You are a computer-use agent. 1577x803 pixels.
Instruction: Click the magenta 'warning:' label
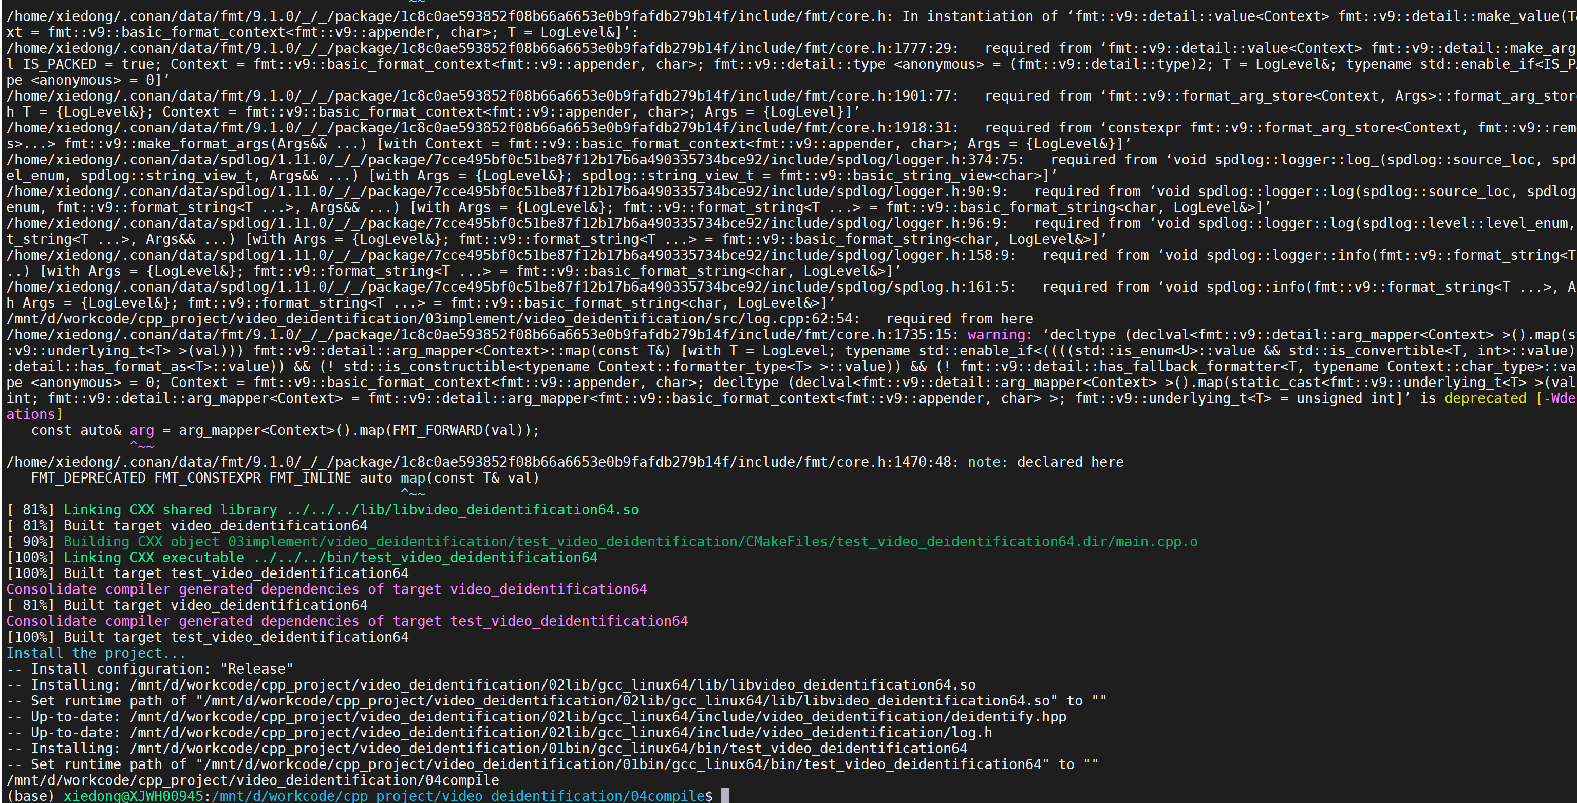(1000, 335)
